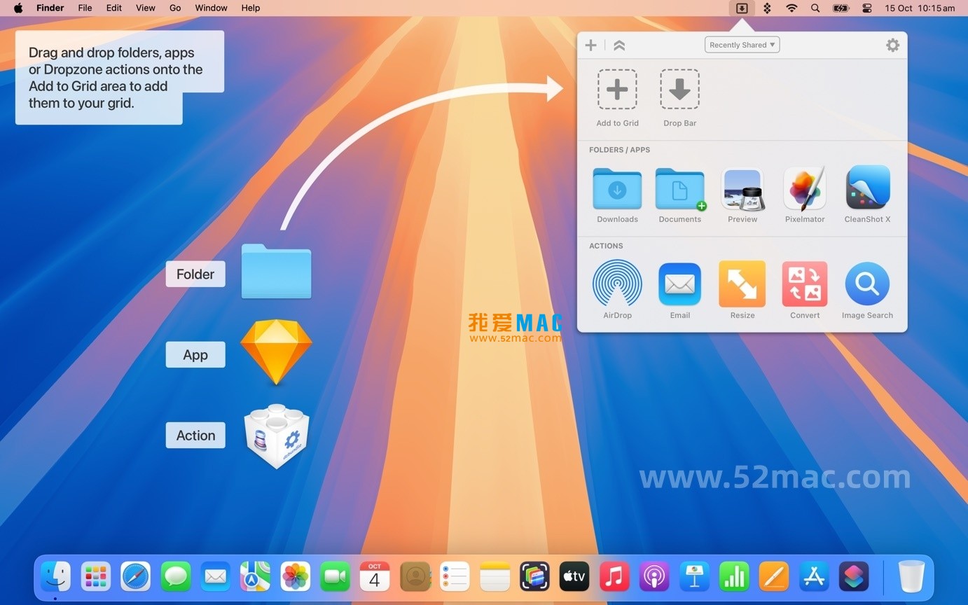Run the Image Search action
Image resolution: width=968 pixels, height=605 pixels.
(866, 284)
